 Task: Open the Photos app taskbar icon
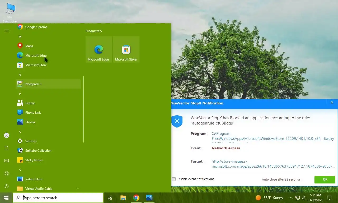click(149, 198)
